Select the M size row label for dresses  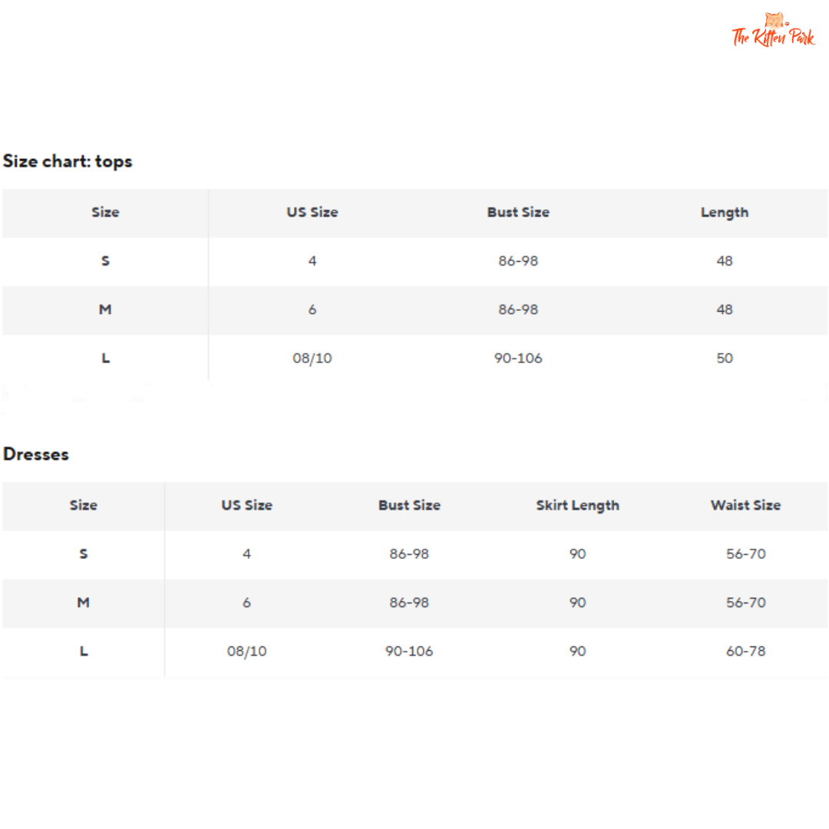[x=84, y=603]
